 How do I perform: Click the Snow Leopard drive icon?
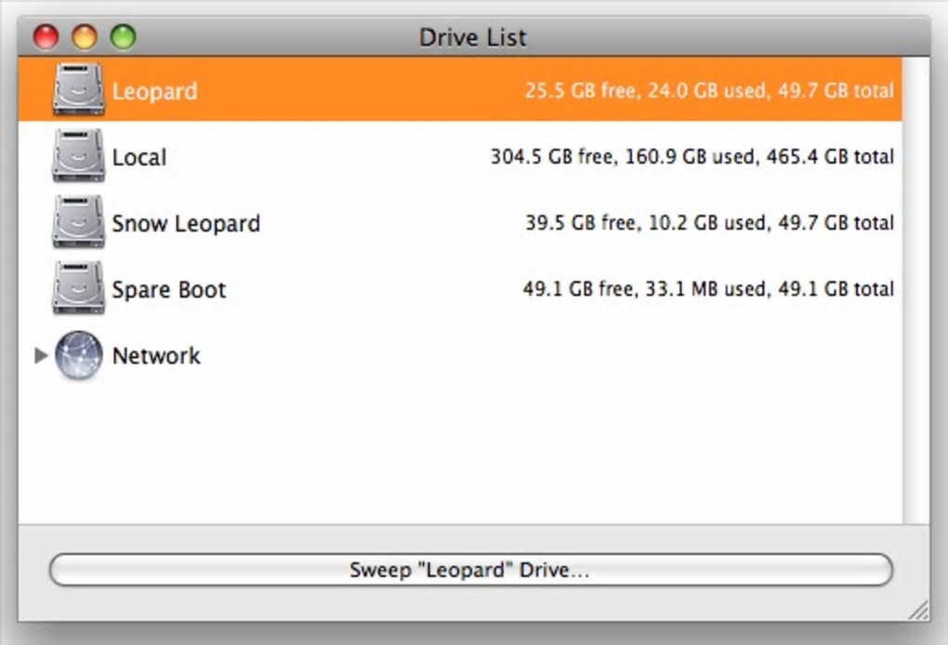point(78,222)
